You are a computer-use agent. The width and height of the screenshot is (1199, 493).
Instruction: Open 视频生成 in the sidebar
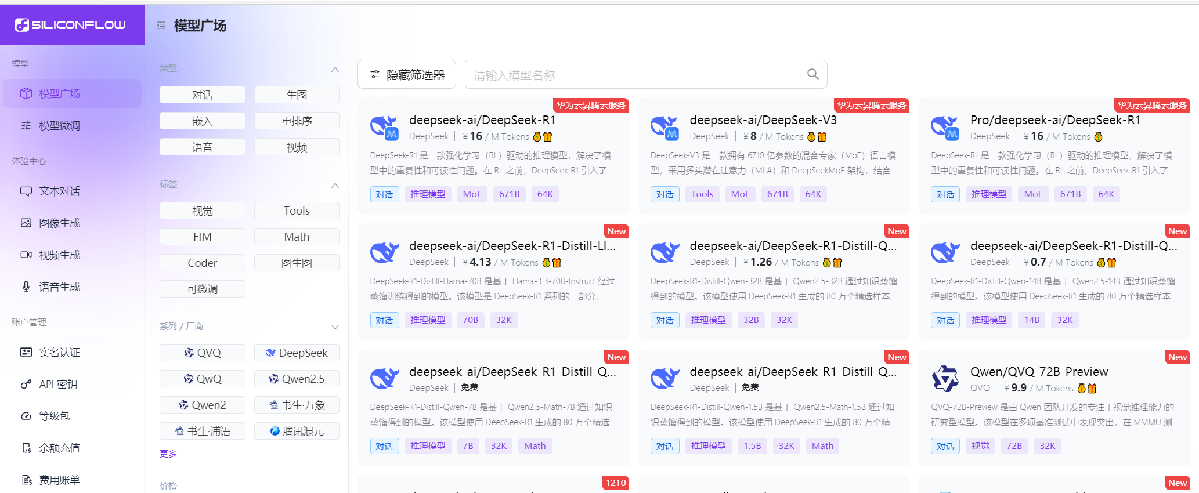[73, 255]
